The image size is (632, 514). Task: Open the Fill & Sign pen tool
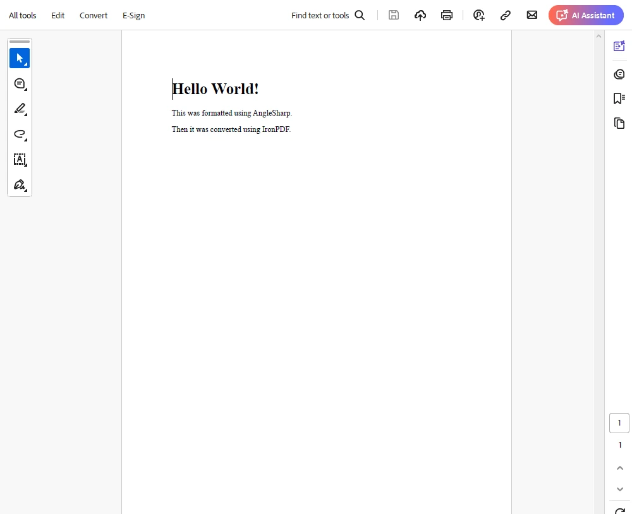19,185
